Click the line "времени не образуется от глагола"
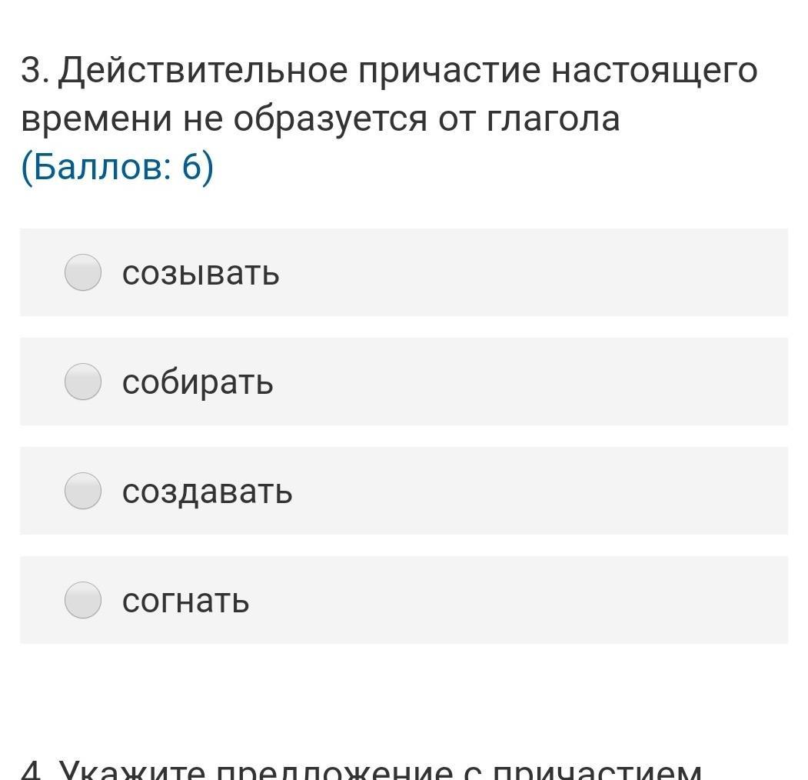808x780 pixels. pyautogui.click(x=320, y=119)
